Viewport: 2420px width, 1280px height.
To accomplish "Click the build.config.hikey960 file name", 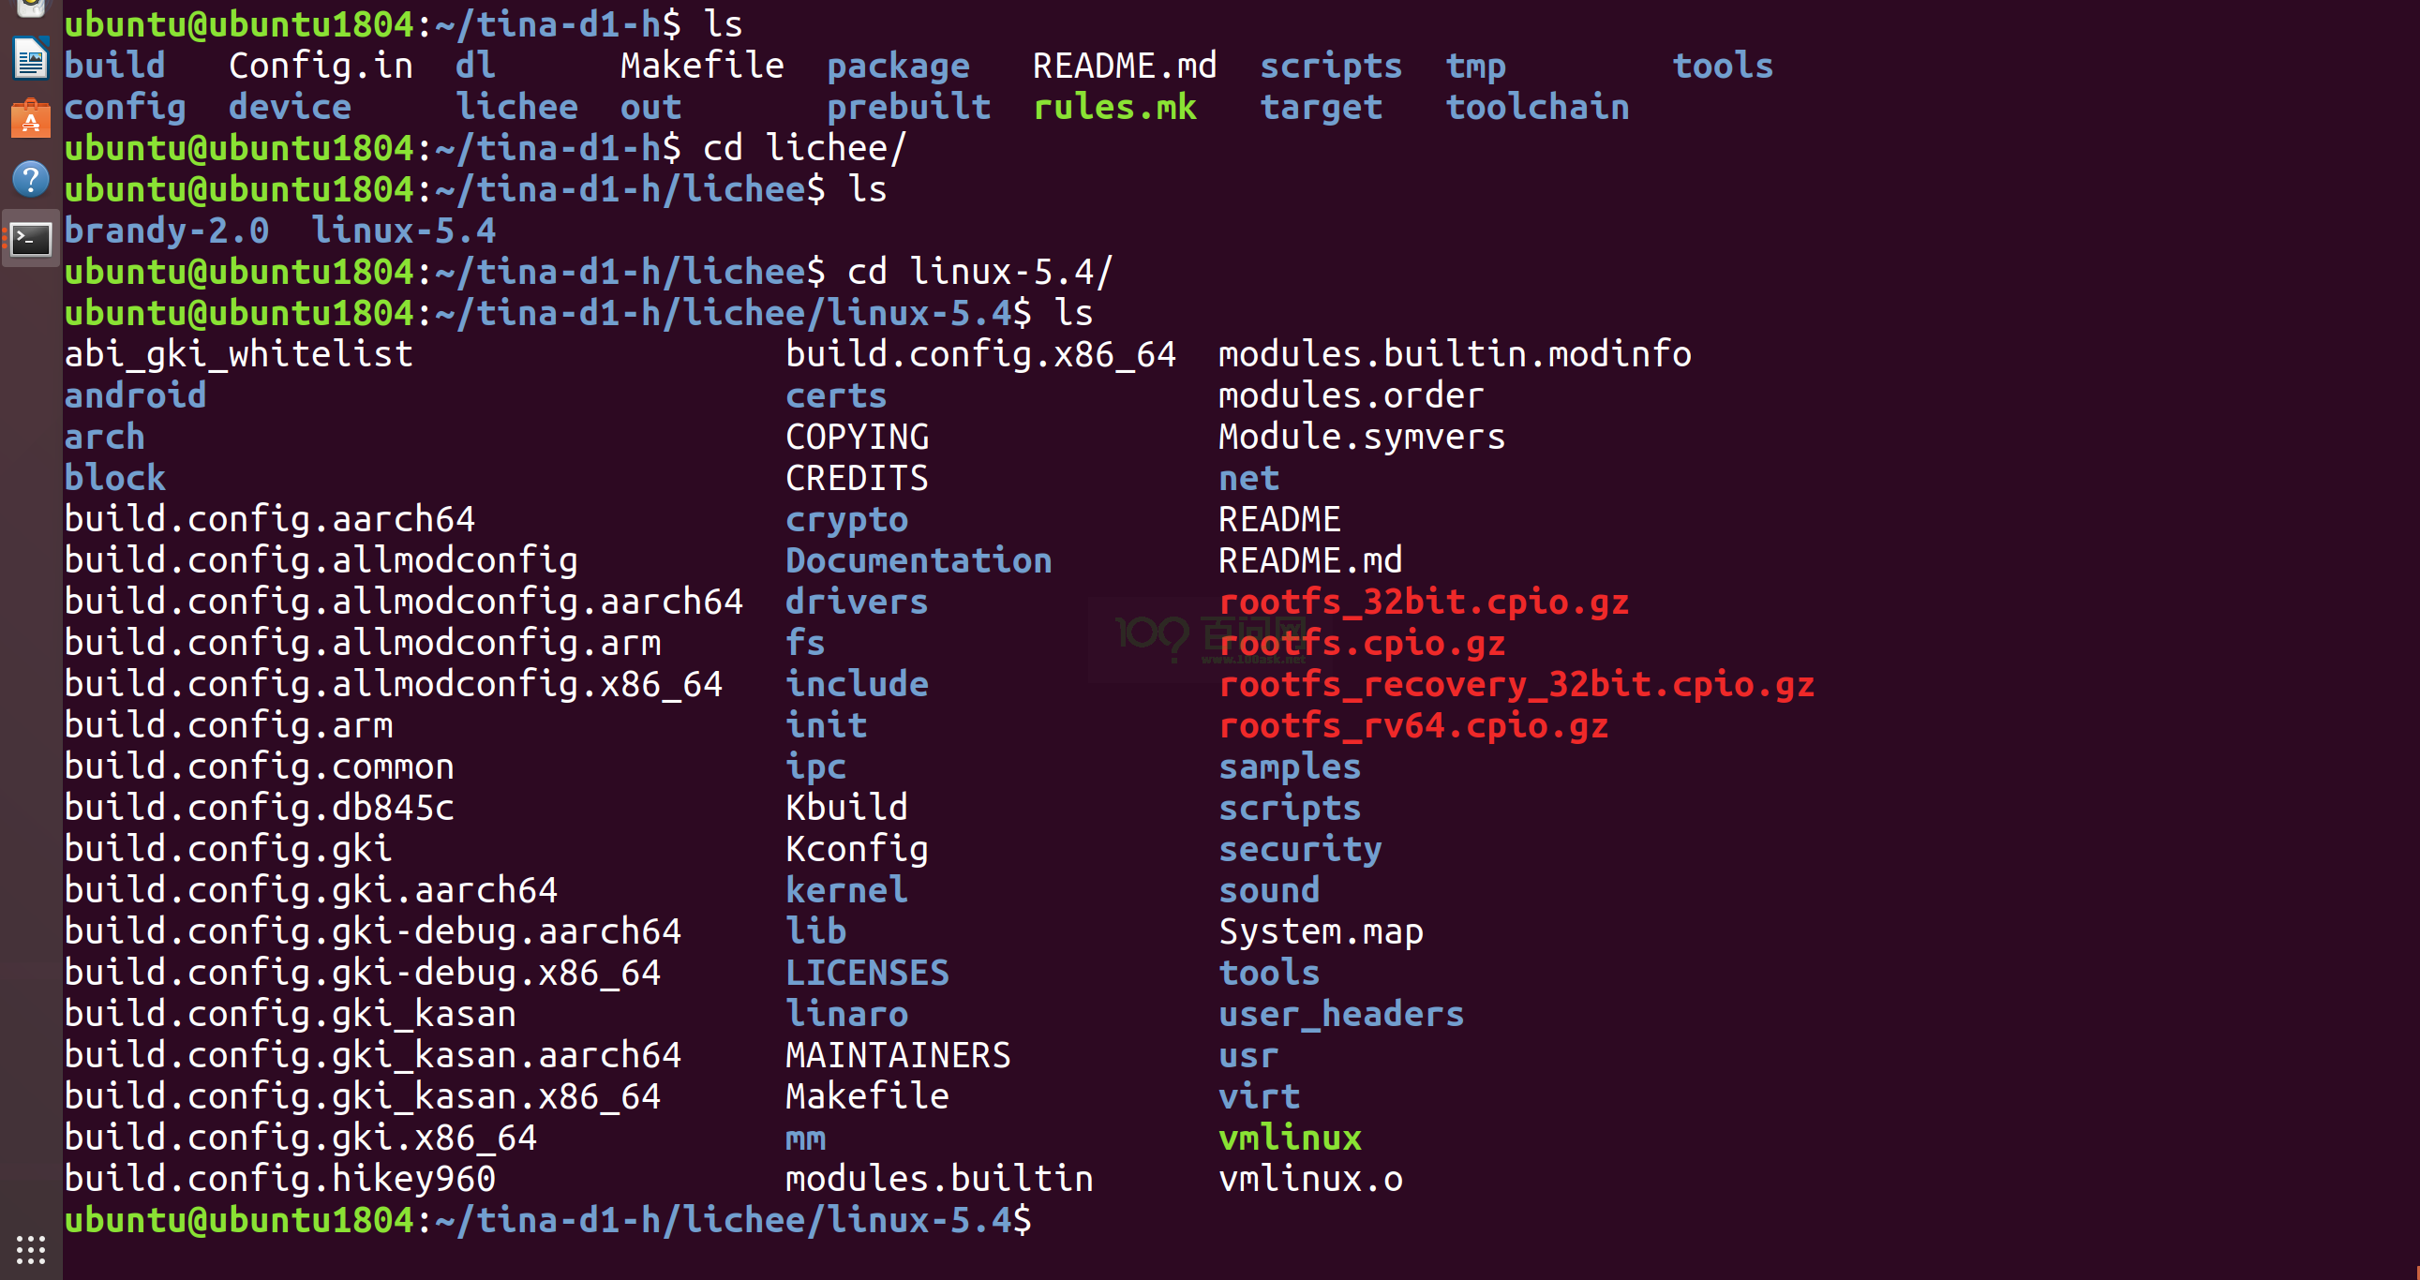I will (279, 1180).
